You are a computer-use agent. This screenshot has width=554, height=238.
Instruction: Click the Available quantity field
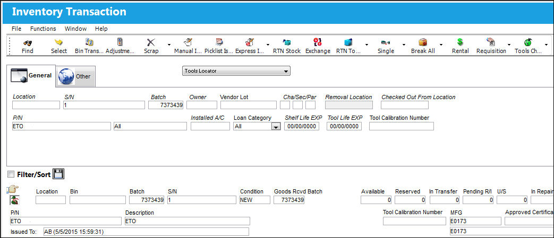point(376,200)
